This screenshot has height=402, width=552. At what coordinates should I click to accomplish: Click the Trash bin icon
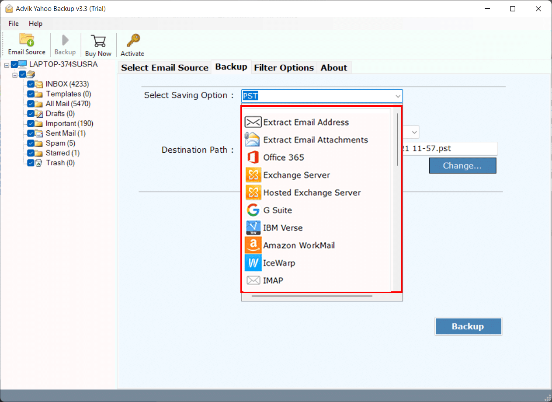(39, 163)
